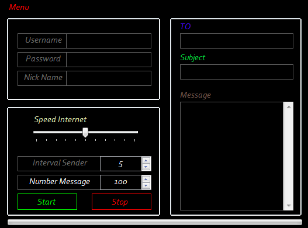Click the Interval Sender label

click(x=60, y=163)
